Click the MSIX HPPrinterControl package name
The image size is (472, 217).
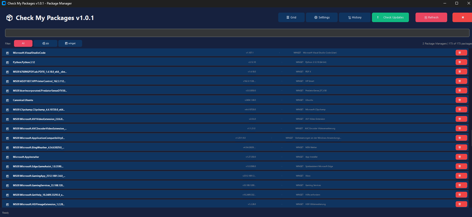39,81
